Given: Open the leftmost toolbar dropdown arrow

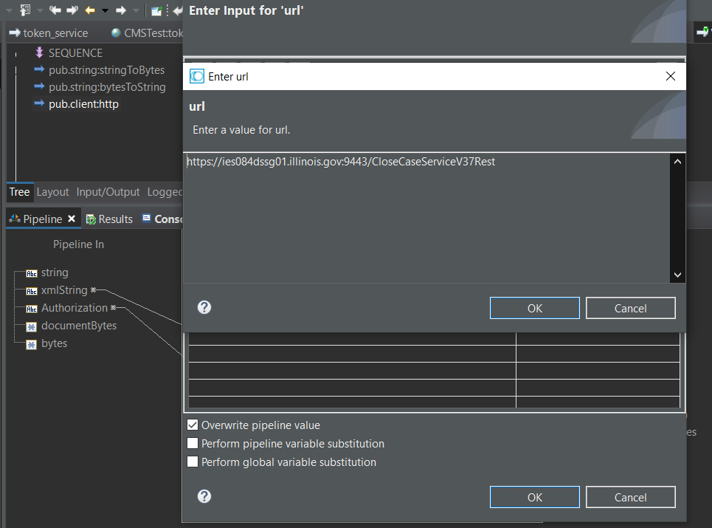Looking at the screenshot, I should pos(9,10).
